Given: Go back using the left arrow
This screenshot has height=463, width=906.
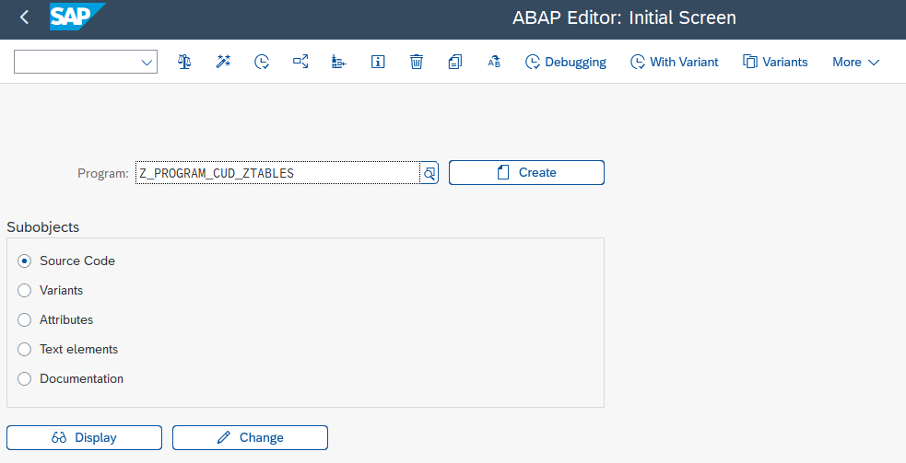Looking at the screenshot, I should [24, 17].
